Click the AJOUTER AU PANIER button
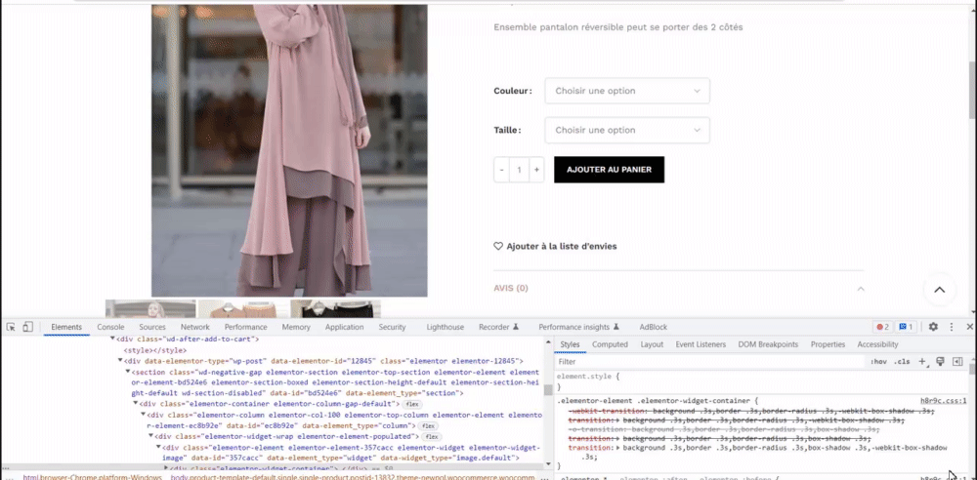Viewport: 977px width, 480px height. (609, 170)
